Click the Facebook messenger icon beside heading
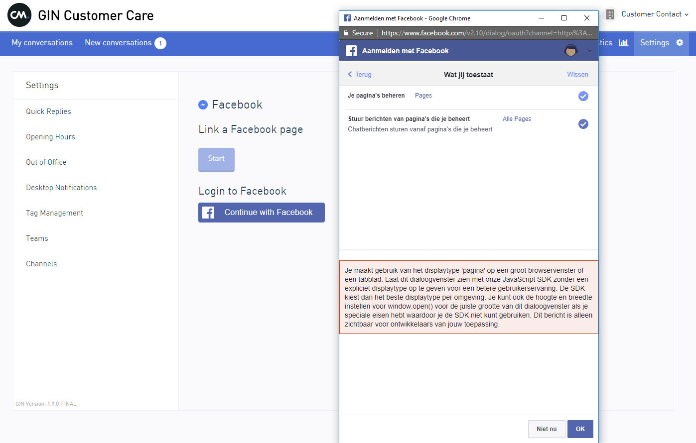696x443 pixels. click(x=203, y=105)
